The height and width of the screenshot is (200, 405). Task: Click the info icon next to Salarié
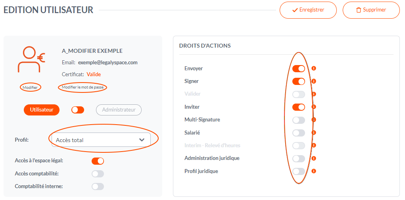tap(314, 133)
